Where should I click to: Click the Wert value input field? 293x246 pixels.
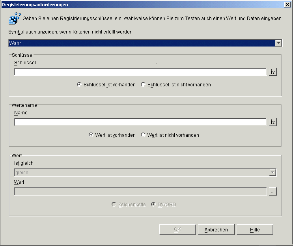140,192
